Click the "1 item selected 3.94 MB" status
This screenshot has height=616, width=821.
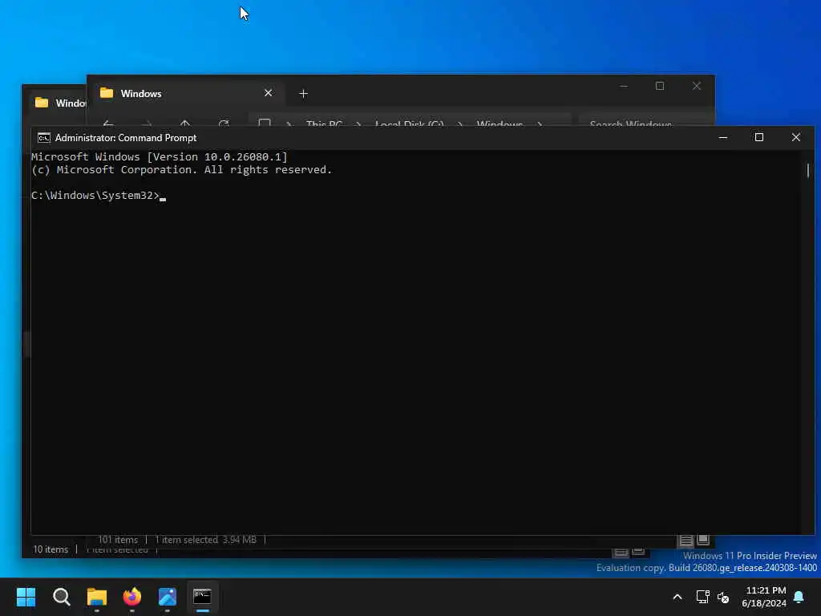(x=205, y=540)
